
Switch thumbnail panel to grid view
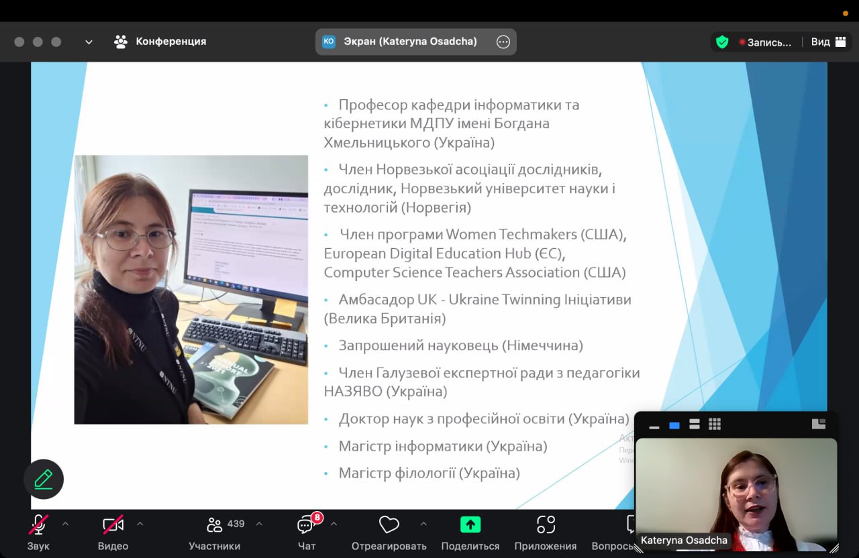(715, 424)
